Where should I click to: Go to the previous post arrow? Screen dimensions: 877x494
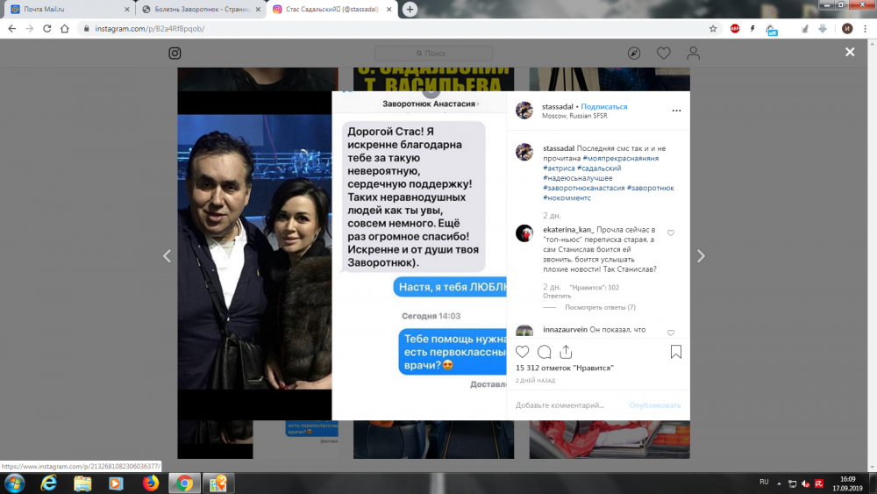point(167,256)
